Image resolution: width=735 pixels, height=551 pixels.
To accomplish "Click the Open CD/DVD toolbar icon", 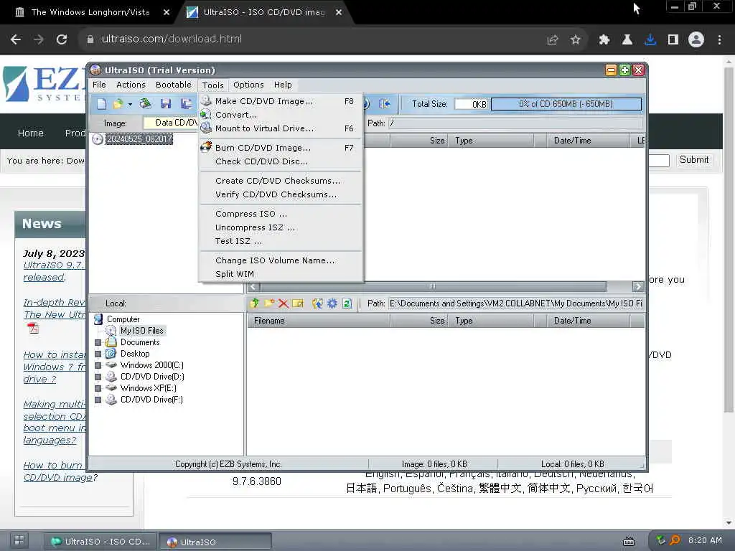I will [145, 104].
